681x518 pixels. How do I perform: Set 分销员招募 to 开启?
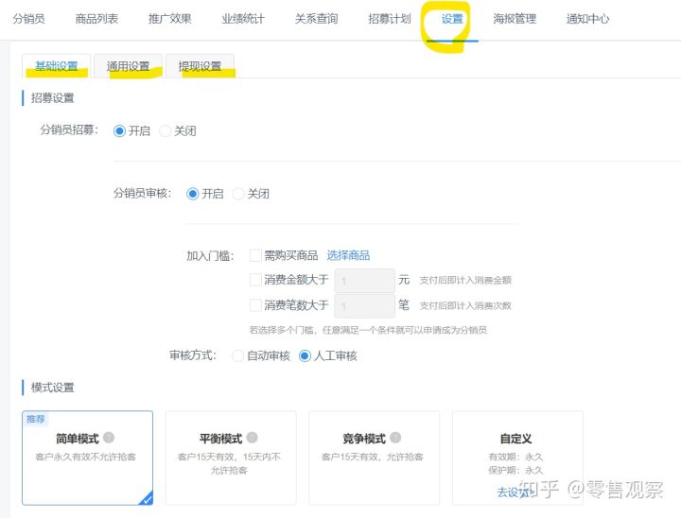(119, 130)
